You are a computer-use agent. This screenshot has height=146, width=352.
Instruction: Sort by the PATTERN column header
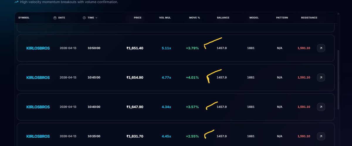pos(282,18)
